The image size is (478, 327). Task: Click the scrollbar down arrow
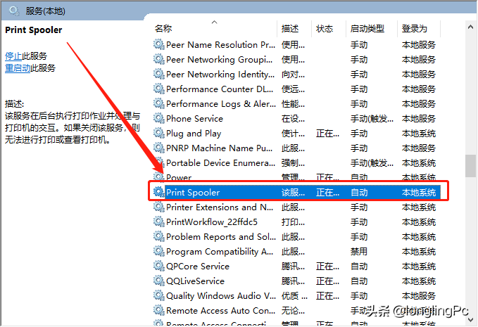click(470, 320)
